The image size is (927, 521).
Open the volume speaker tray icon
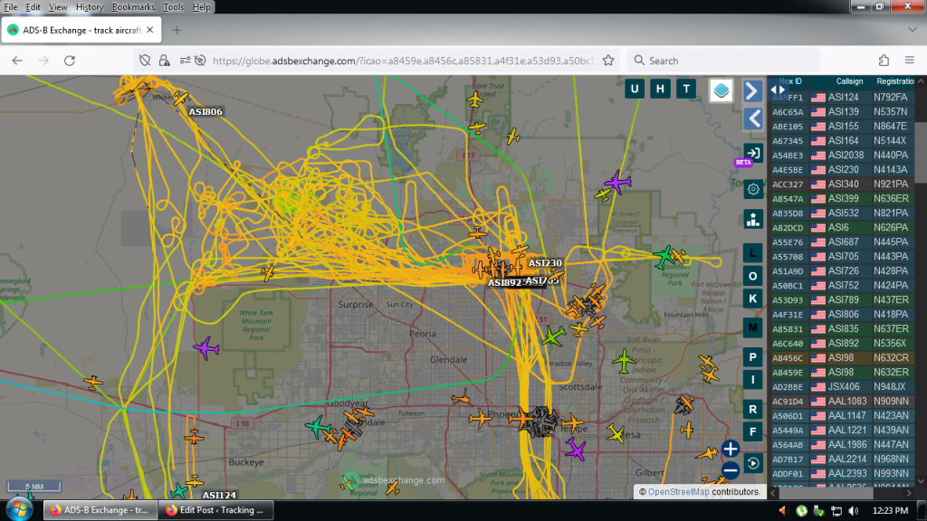click(853, 510)
